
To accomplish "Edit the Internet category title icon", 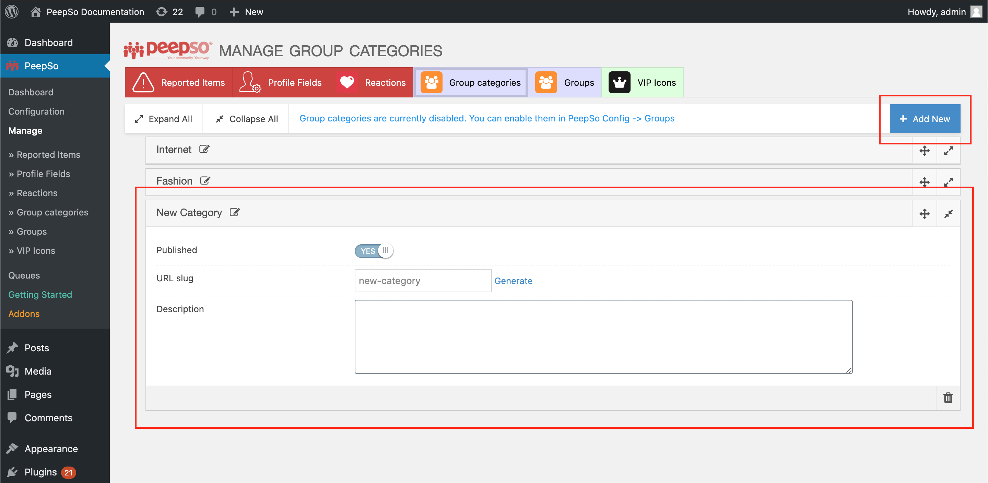I will click(x=204, y=149).
